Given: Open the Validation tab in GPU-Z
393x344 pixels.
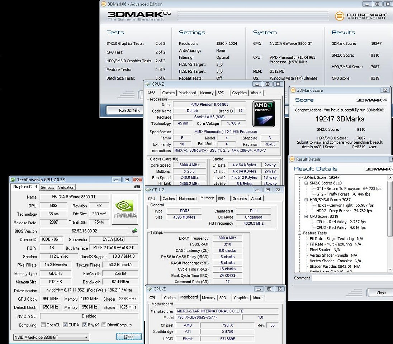Looking at the screenshot, I should click(66, 187).
